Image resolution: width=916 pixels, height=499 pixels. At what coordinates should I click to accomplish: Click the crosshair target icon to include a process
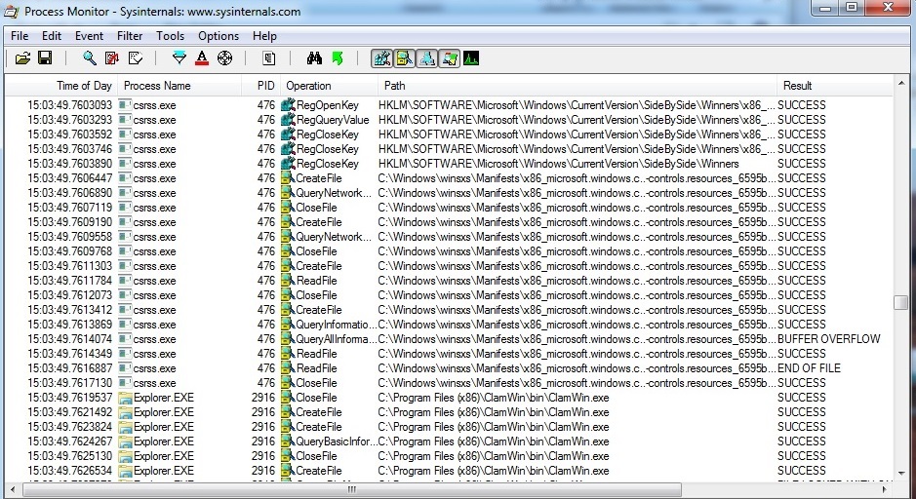pos(224,58)
